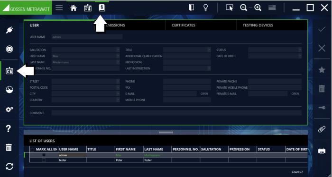Zoom out with the minus magnifier

coord(244,8)
